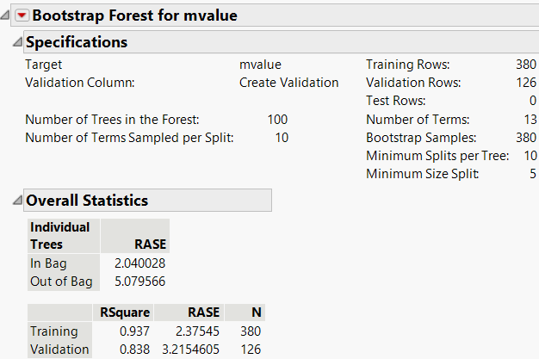The image size is (539, 359).
Task: Select the Bootstrap Samples label
Action: coord(421,138)
